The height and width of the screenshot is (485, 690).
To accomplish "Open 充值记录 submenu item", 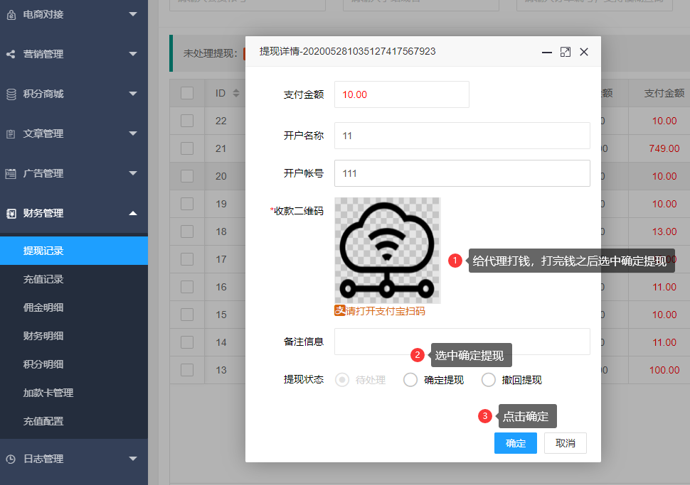I will pos(74,279).
